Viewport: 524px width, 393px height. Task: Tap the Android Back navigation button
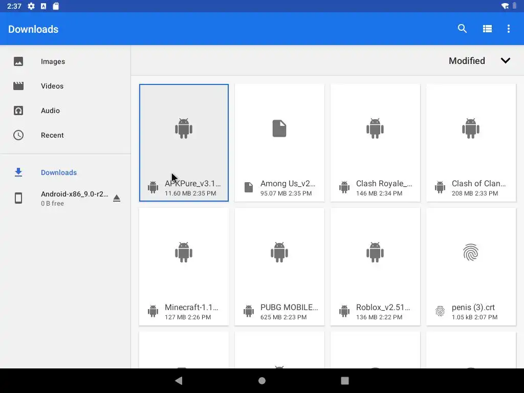pyautogui.click(x=179, y=381)
